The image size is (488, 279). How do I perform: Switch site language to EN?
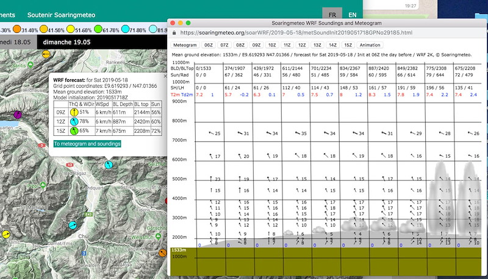[x=353, y=15]
